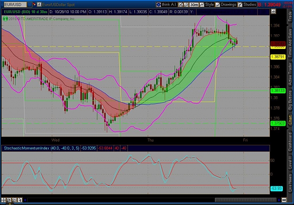Click the date readout D: 10/28/10 10:00 PM

tap(68, 12)
